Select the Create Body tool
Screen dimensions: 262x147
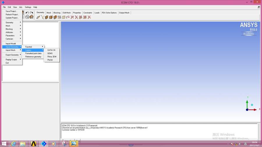[x=51, y=17]
